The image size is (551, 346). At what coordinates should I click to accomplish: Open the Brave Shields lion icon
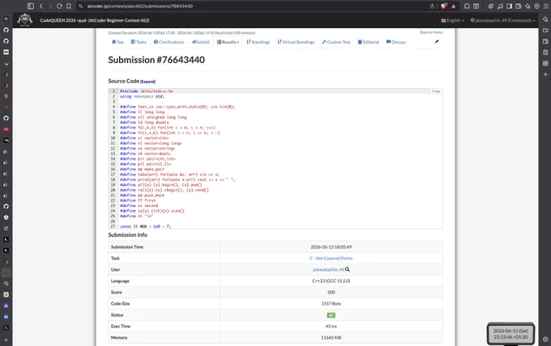point(444,6)
